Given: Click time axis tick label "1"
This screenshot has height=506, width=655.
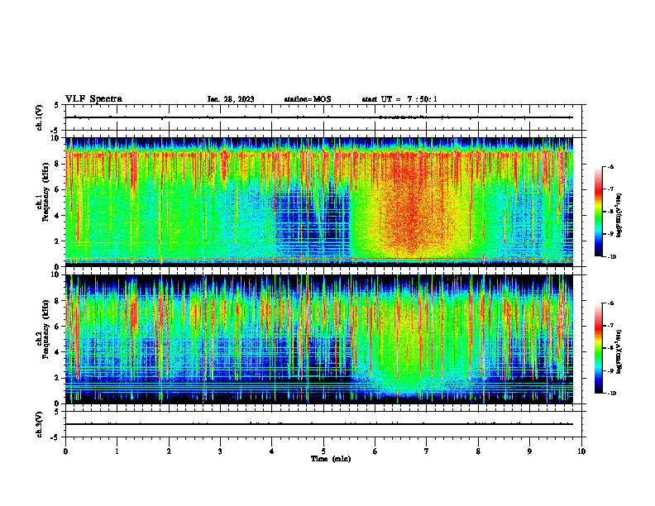Looking at the screenshot, I should point(117,451).
